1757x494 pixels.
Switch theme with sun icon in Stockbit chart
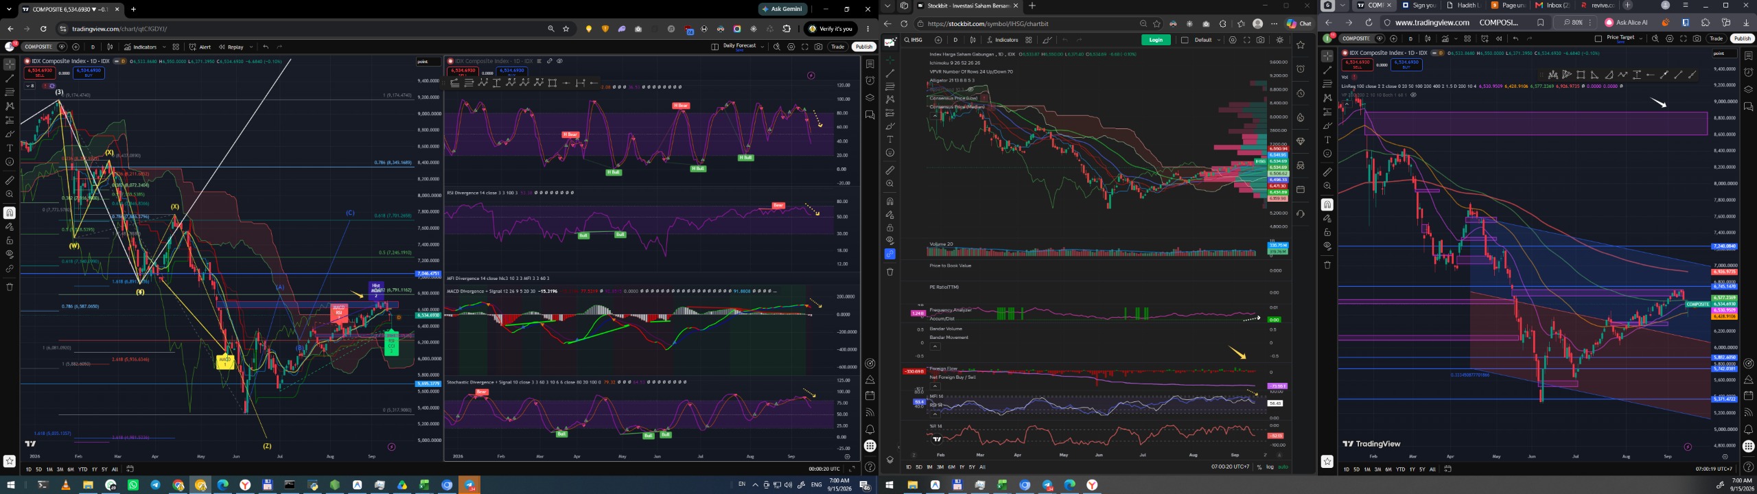[x=1280, y=40]
